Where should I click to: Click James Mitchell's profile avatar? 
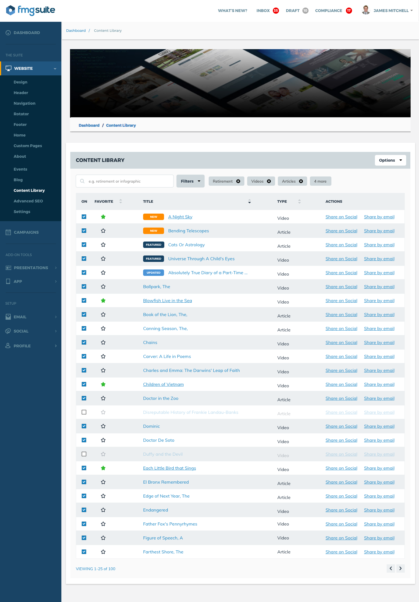[366, 10]
